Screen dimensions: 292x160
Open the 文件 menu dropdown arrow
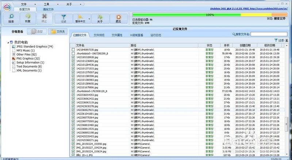point(35,4)
